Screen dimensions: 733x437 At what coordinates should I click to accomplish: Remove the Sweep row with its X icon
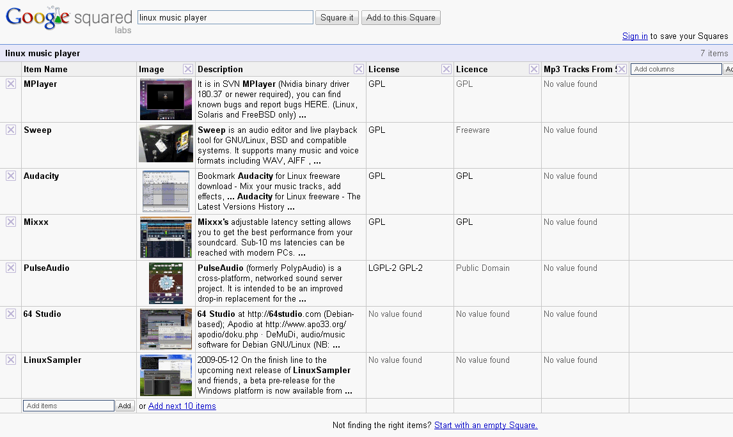click(11, 130)
